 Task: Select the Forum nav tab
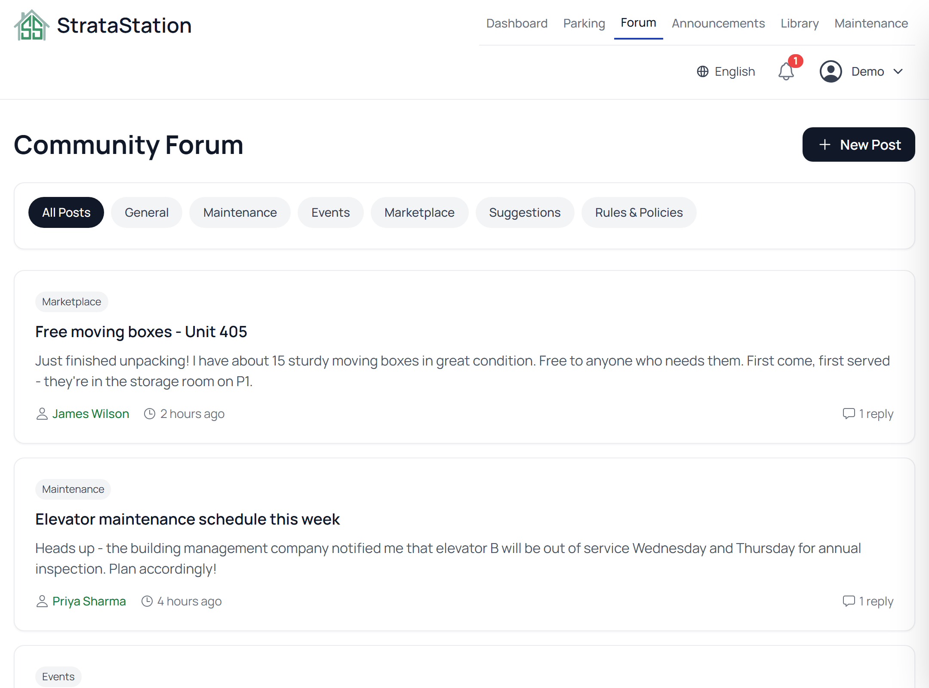(638, 23)
